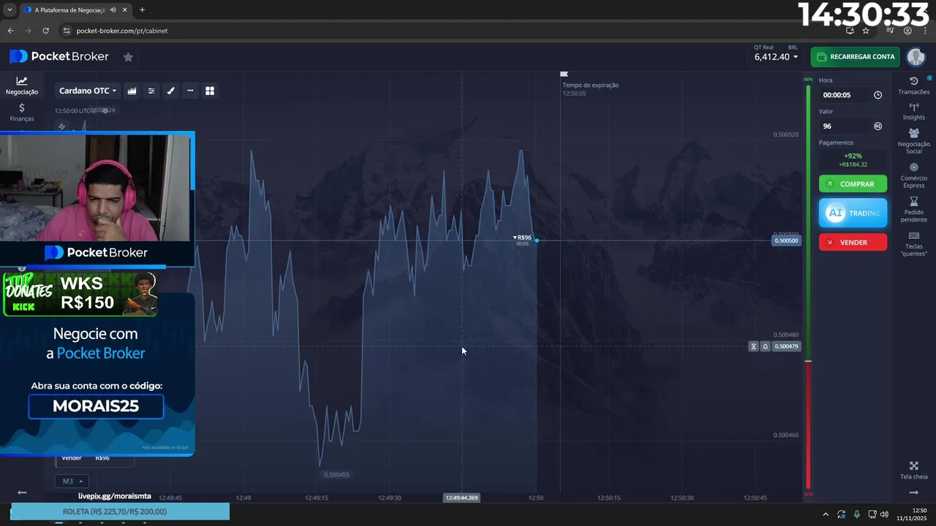Switch to Tela cheia fullscreen
Viewport: 936px width, 526px height.
(x=913, y=470)
